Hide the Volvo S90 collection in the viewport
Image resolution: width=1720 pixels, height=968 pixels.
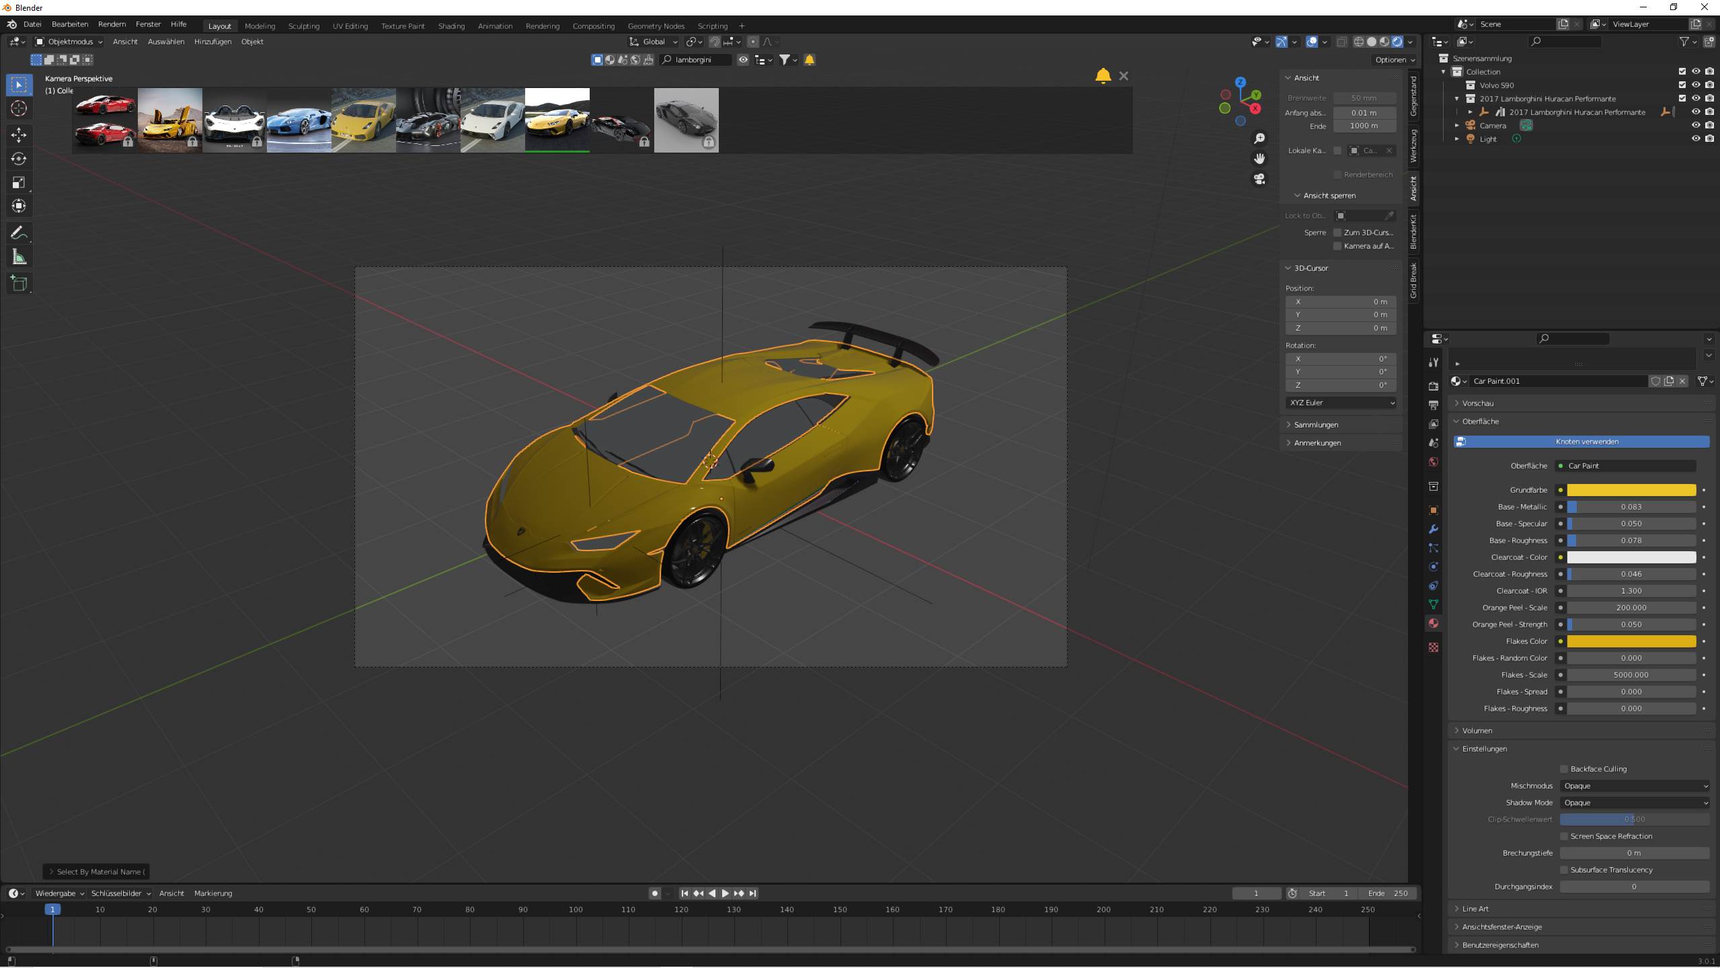tap(1696, 85)
